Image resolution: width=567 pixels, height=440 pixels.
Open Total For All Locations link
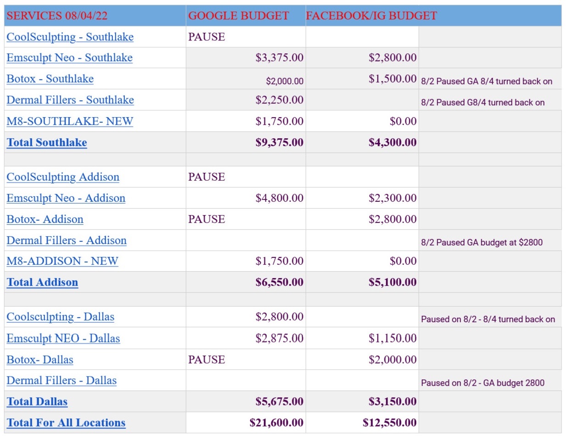tap(66, 423)
